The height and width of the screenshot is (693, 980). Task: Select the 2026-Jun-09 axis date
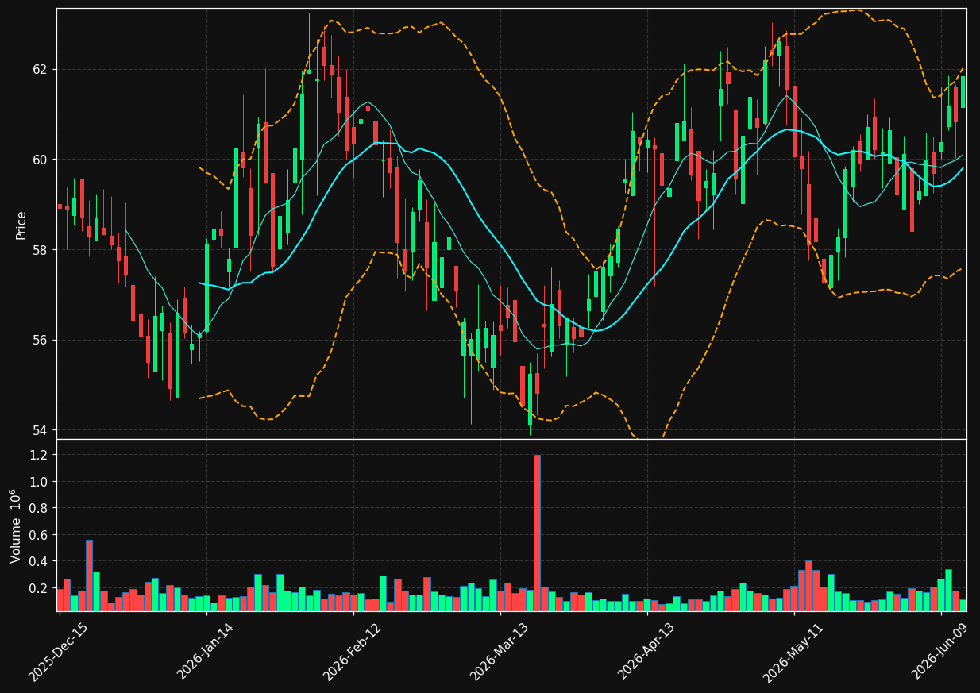[x=940, y=652]
